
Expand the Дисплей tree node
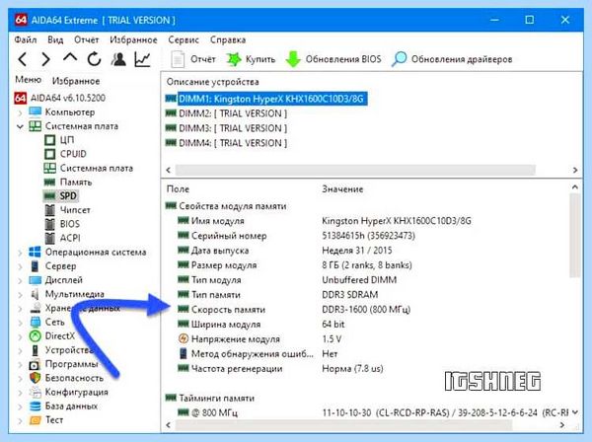[x=20, y=280]
